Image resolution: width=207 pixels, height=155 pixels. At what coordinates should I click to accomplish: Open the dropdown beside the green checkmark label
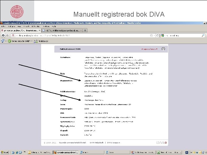pos(32,41)
